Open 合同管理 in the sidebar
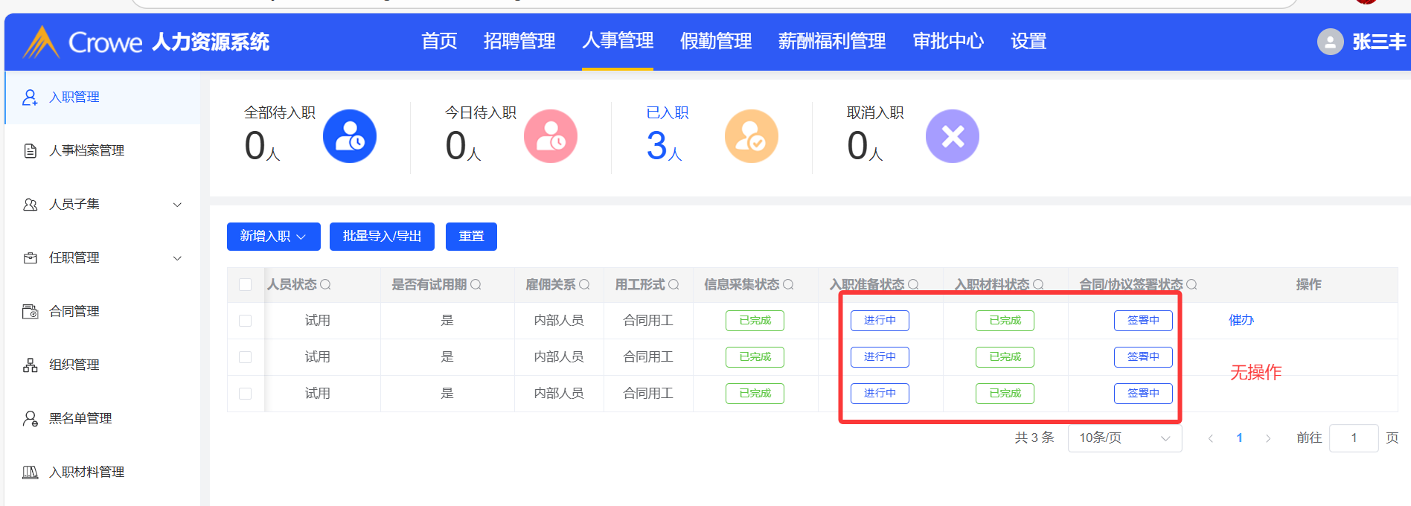The width and height of the screenshot is (1411, 506). pos(74,311)
